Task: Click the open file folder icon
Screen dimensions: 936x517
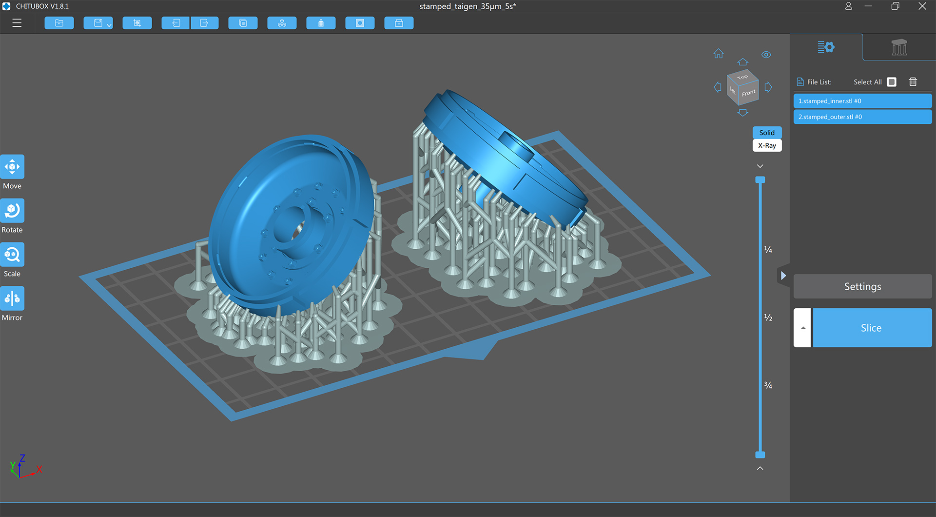Action: point(59,23)
